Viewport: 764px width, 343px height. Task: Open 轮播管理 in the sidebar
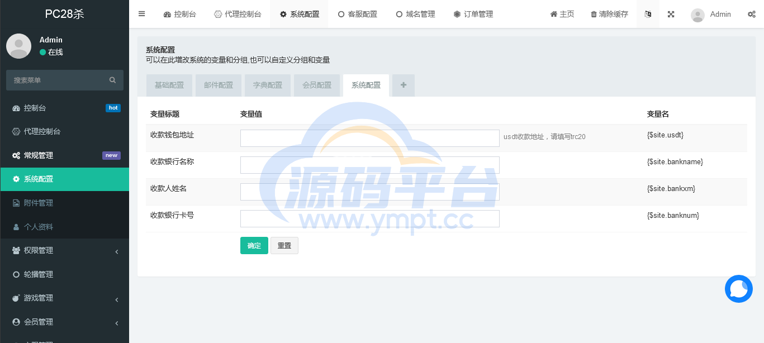[64, 274]
